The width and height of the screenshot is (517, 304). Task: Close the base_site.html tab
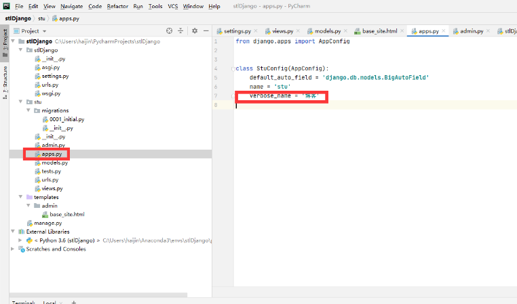click(402, 31)
